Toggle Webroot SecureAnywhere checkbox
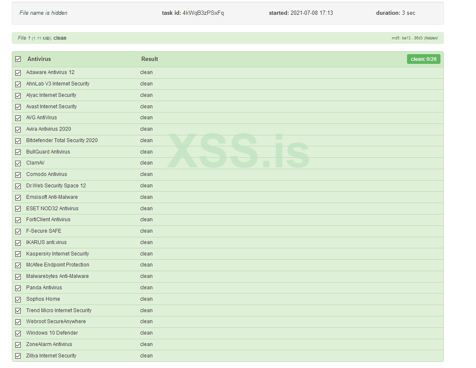The width and height of the screenshot is (476, 368). [18, 322]
